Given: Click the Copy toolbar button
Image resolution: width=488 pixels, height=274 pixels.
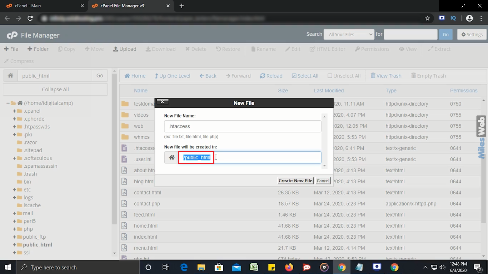Looking at the screenshot, I should pyautogui.click(x=66, y=49).
